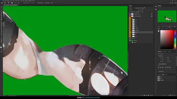Select the Eyedropper tool
Viewport: 177px width, 99px height.
point(1,18)
